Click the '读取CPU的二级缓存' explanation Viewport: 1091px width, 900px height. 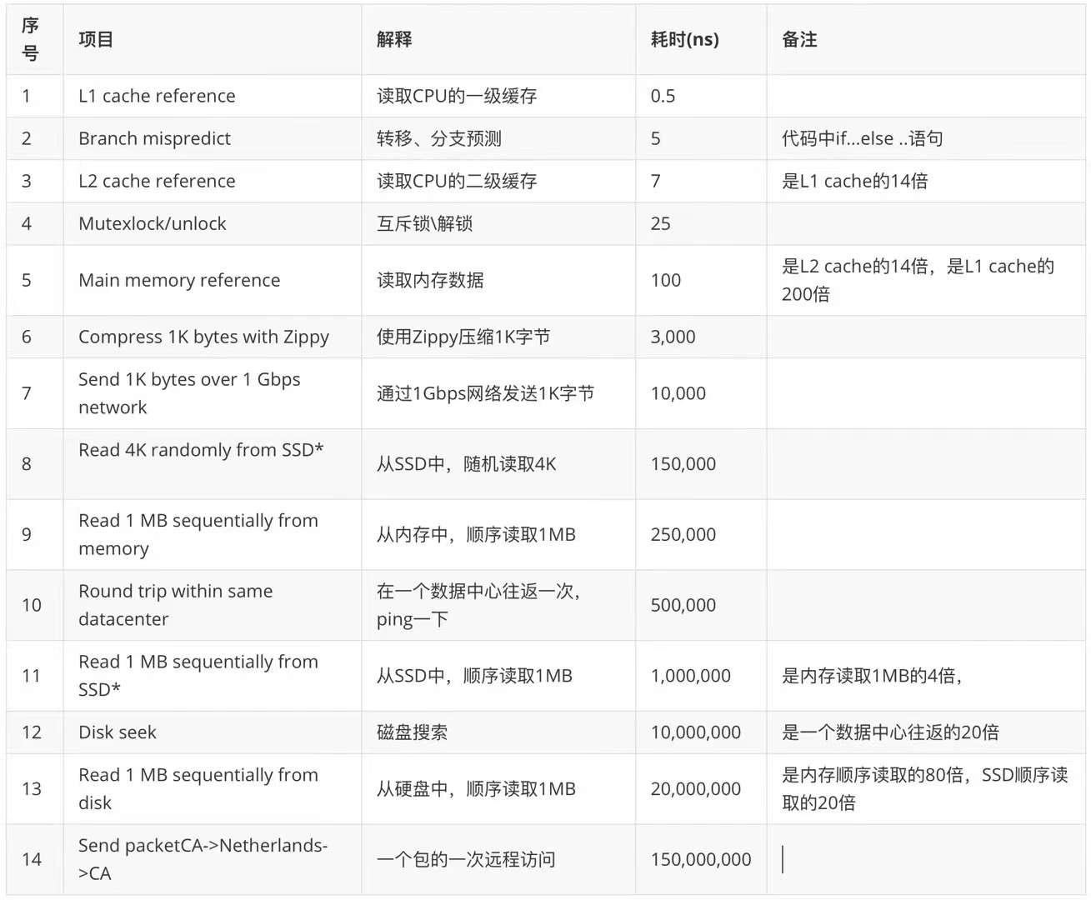point(457,181)
